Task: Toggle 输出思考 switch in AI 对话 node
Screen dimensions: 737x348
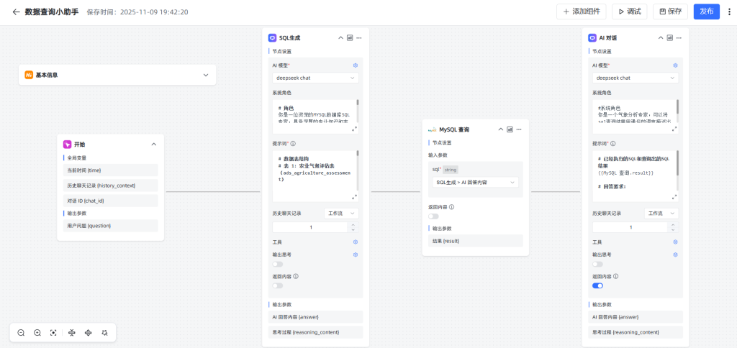Action: tap(597, 264)
